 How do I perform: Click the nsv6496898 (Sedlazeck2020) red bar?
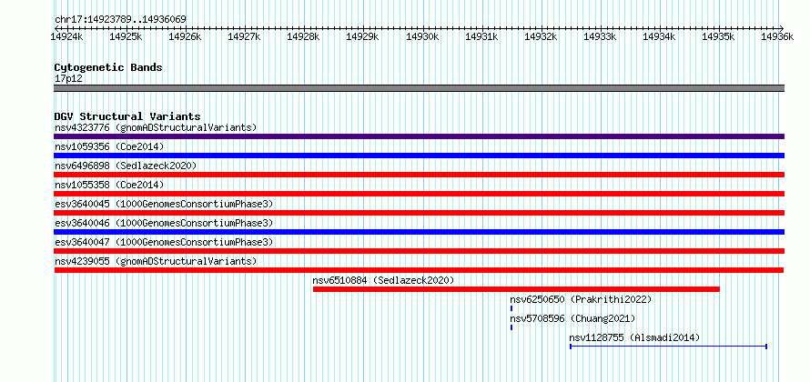point(419,175)
